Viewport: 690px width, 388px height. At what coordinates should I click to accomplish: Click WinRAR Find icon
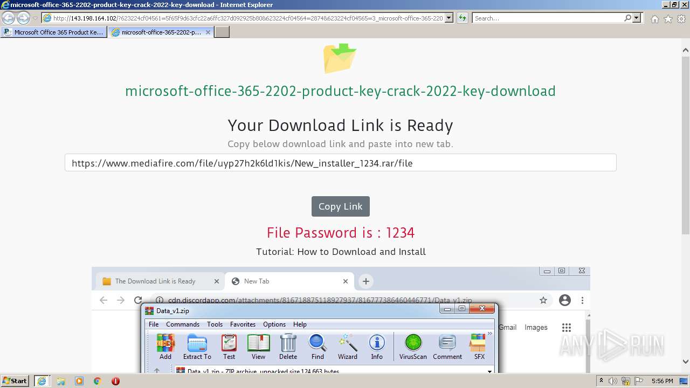318,347
